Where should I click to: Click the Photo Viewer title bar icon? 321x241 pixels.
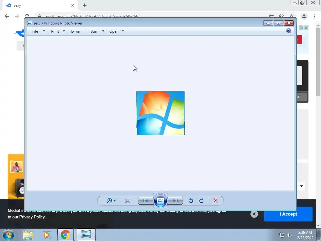(30, 23)
